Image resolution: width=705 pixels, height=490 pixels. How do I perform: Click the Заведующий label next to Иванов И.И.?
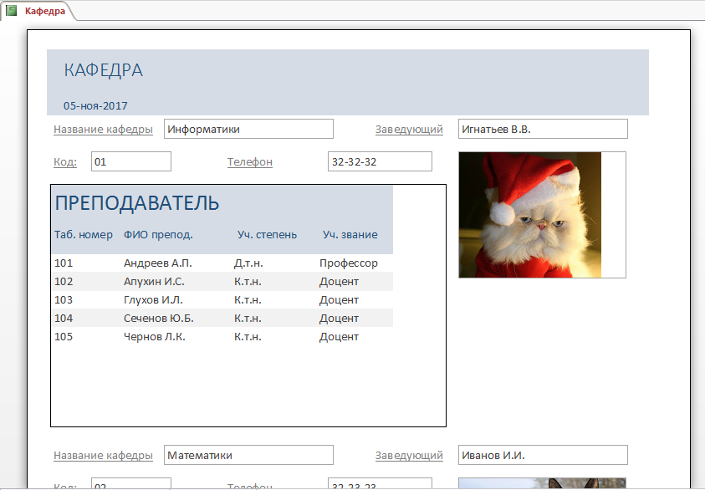tap(409, 456)
